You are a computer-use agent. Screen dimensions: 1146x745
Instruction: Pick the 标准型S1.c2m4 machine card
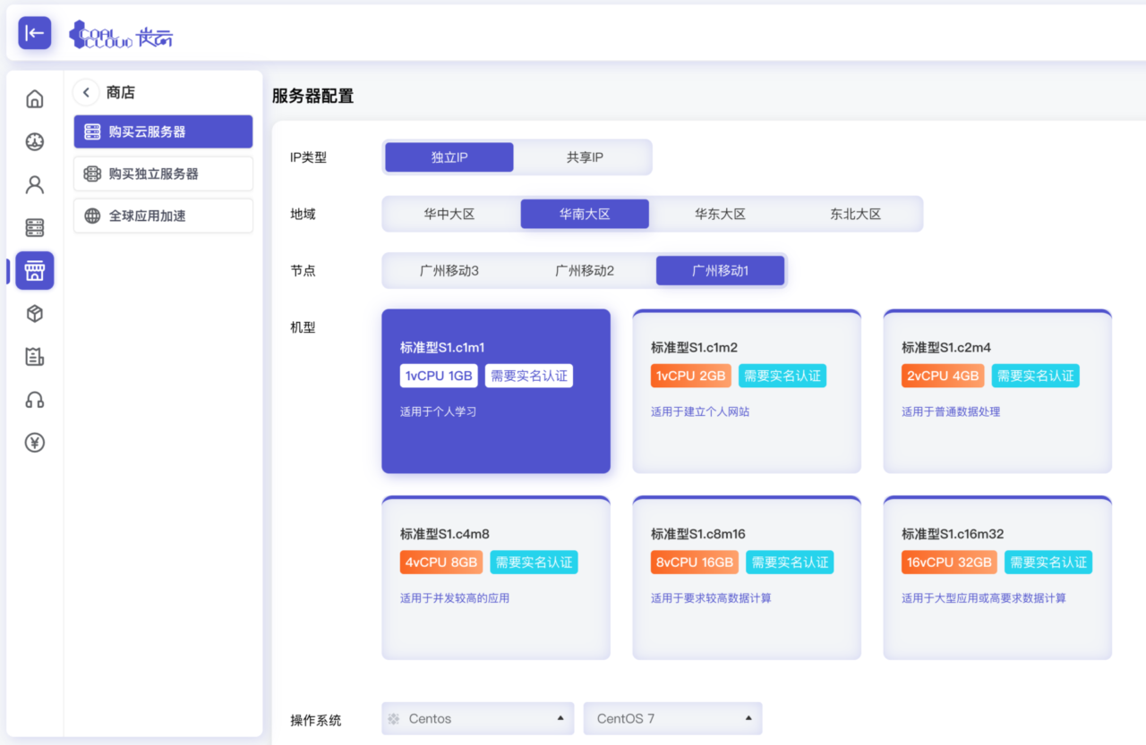997,392
